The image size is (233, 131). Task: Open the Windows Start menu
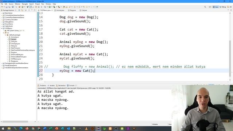(3, 128)
